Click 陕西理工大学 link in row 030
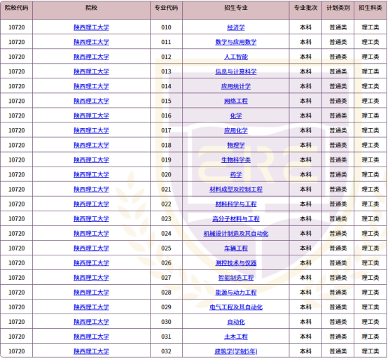Viewport: 388px width, 359px height. tap(91, 322)
